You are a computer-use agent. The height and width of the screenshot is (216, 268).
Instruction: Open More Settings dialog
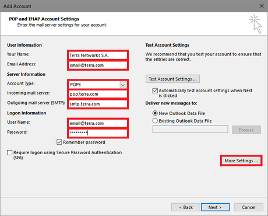(241, 161)
